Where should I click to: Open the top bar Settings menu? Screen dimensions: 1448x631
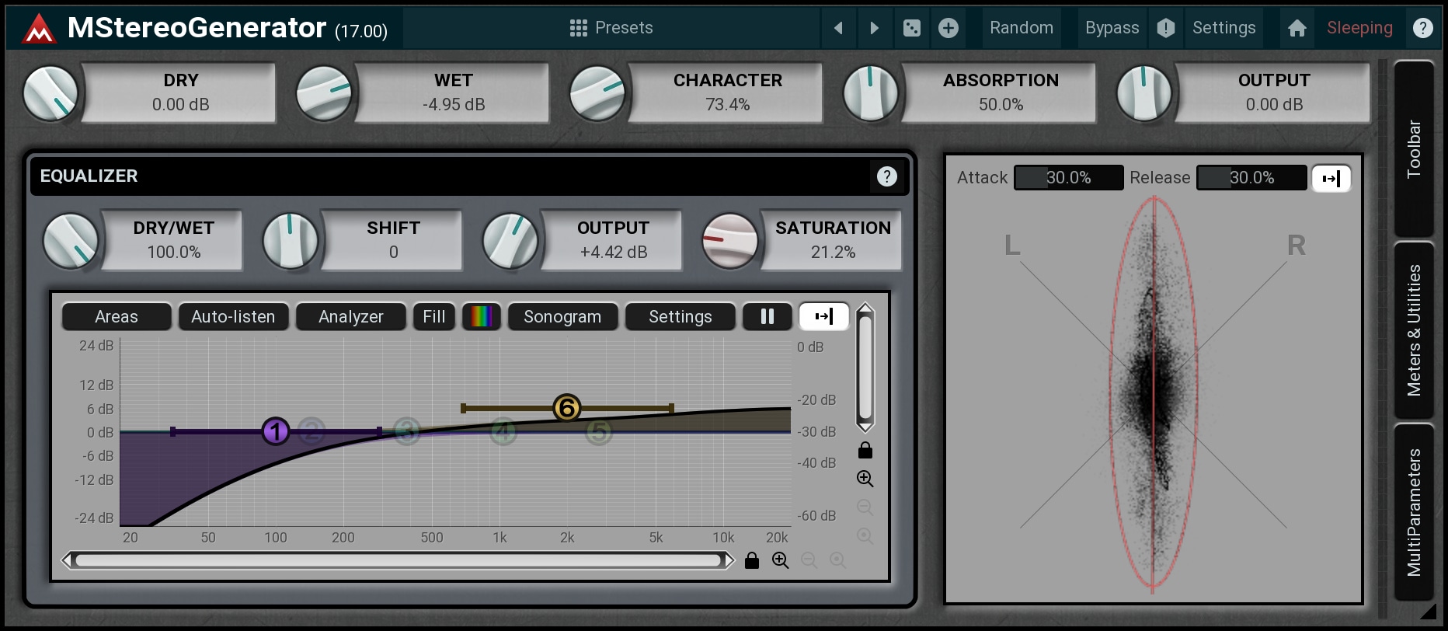[x=1223, y=28]
